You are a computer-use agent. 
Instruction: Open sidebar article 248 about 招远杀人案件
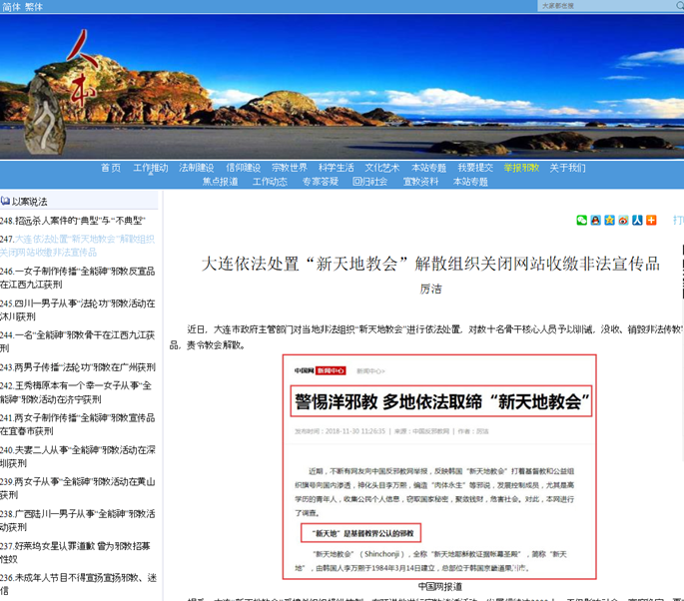tap(73, 221)
